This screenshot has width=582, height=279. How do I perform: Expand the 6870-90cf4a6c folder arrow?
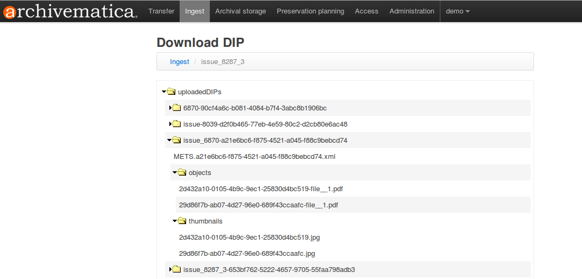click(x=170, y=108)
